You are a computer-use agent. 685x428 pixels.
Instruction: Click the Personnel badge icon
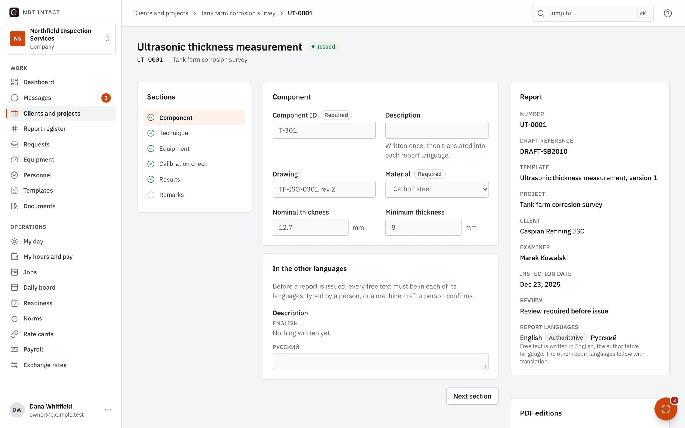(x=15, y=175)
